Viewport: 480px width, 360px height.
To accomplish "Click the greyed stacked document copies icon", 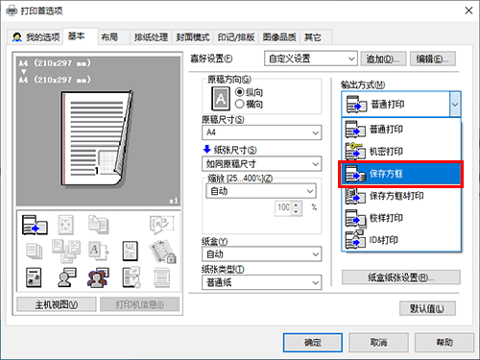I will (99, 224).
